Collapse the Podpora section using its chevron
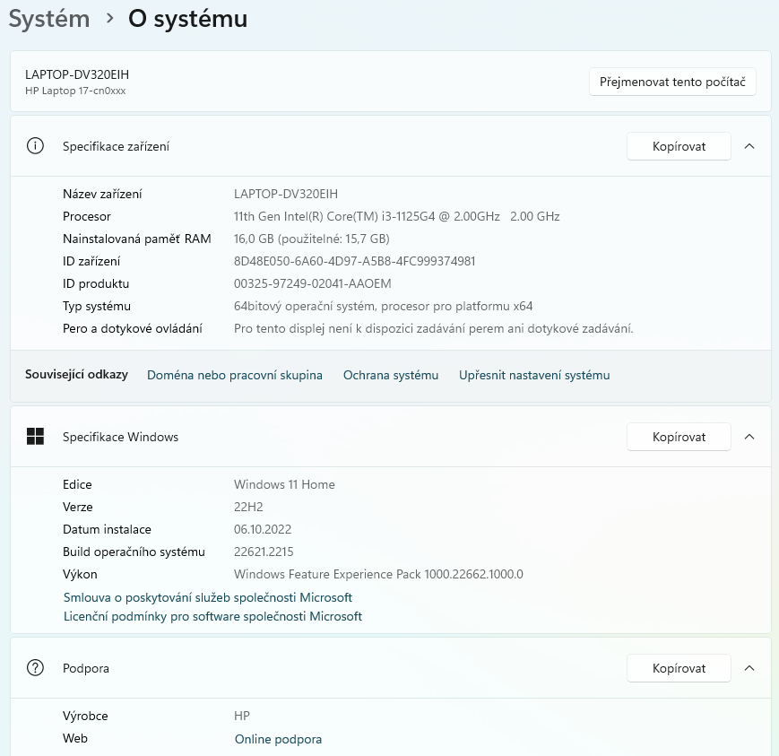 coord(750,668)
